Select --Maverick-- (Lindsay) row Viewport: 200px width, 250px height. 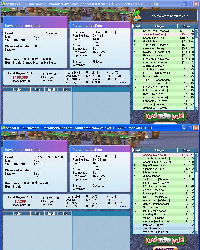[x=164, y=45]
